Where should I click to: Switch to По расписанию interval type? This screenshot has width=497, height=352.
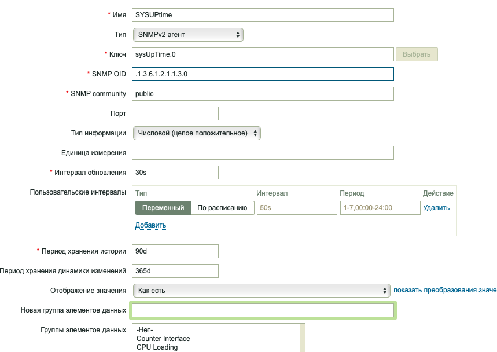tap(222, 208)
